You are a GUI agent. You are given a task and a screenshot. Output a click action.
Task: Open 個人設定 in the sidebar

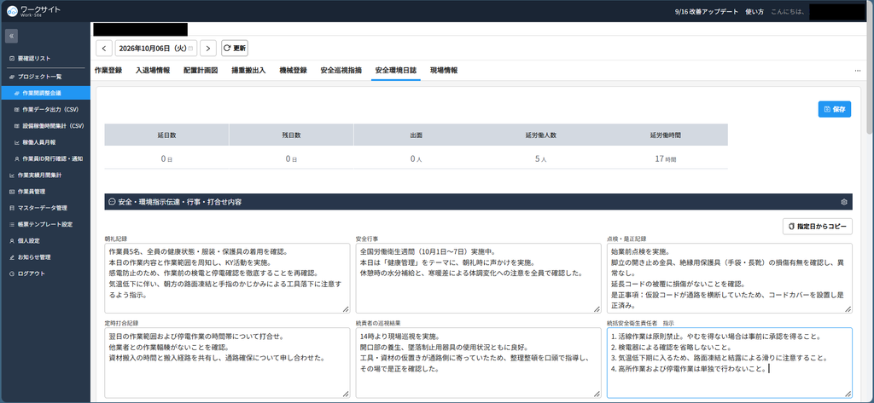tap(45, 241)
